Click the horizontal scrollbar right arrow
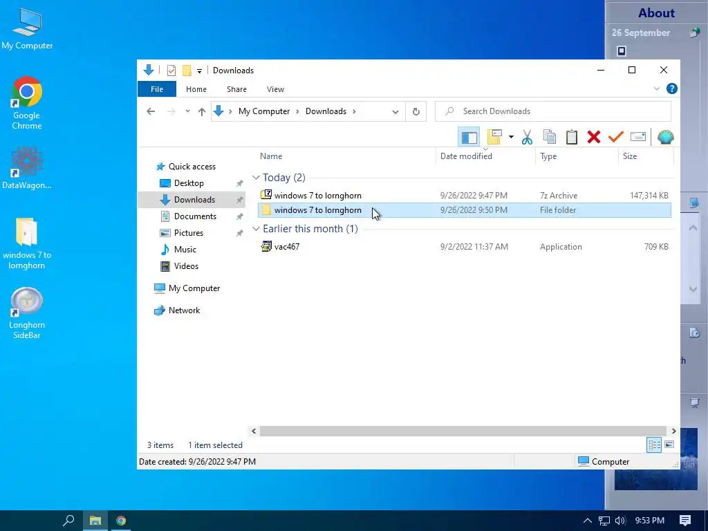This screenshot has height=531, width=708. pyautogui.click(x=673, y=431)
